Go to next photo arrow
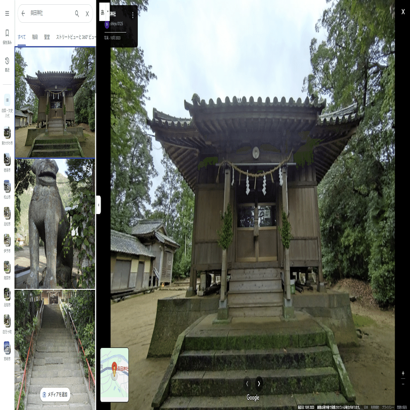Viewport: 410px width, 410px height. [259, 383]
